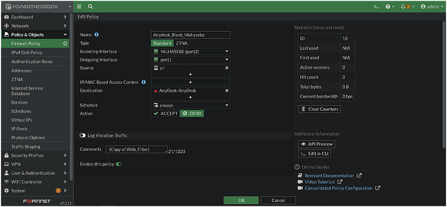Toggle the Enable this policy switch
The width and height of the screenshot is (447, 207).
119,164
